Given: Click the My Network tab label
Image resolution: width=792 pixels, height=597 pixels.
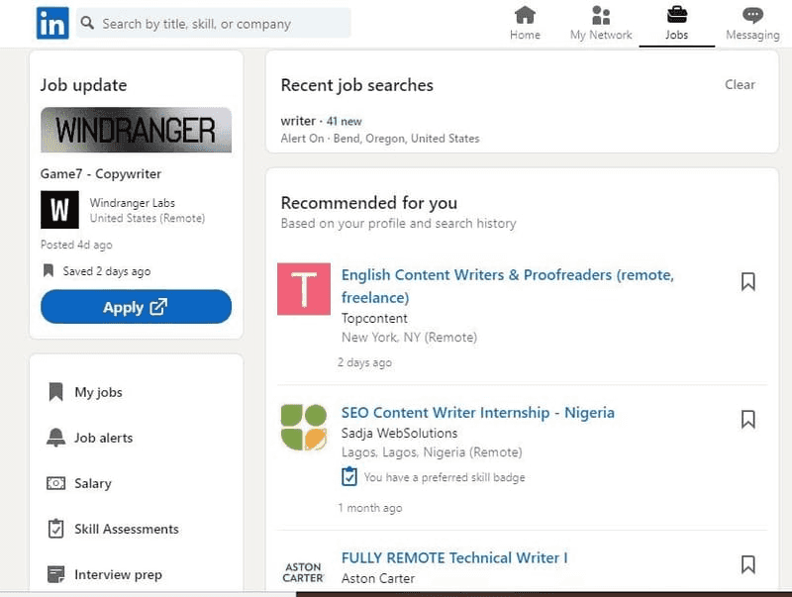Looking at the screenshot, I should 601,35.
